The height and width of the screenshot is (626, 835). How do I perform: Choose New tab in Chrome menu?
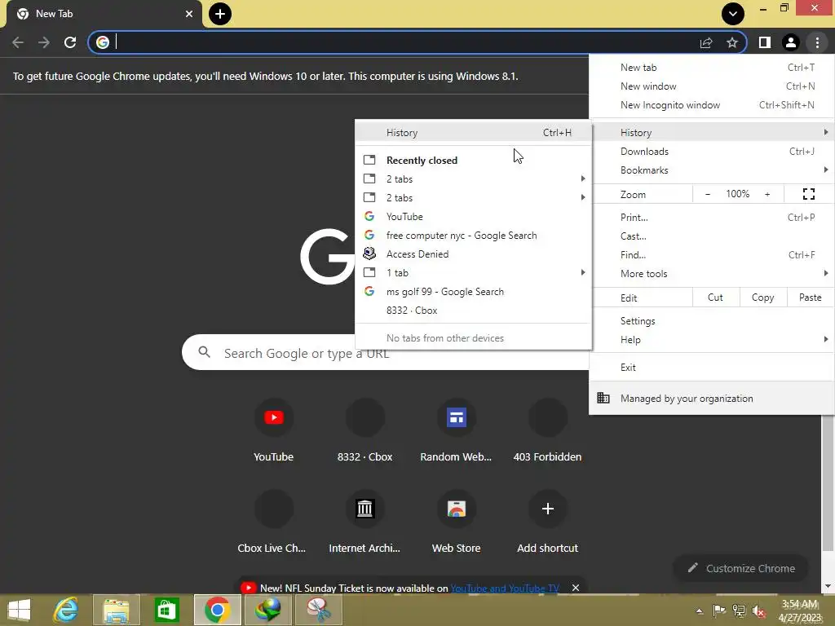pos(711,68)
